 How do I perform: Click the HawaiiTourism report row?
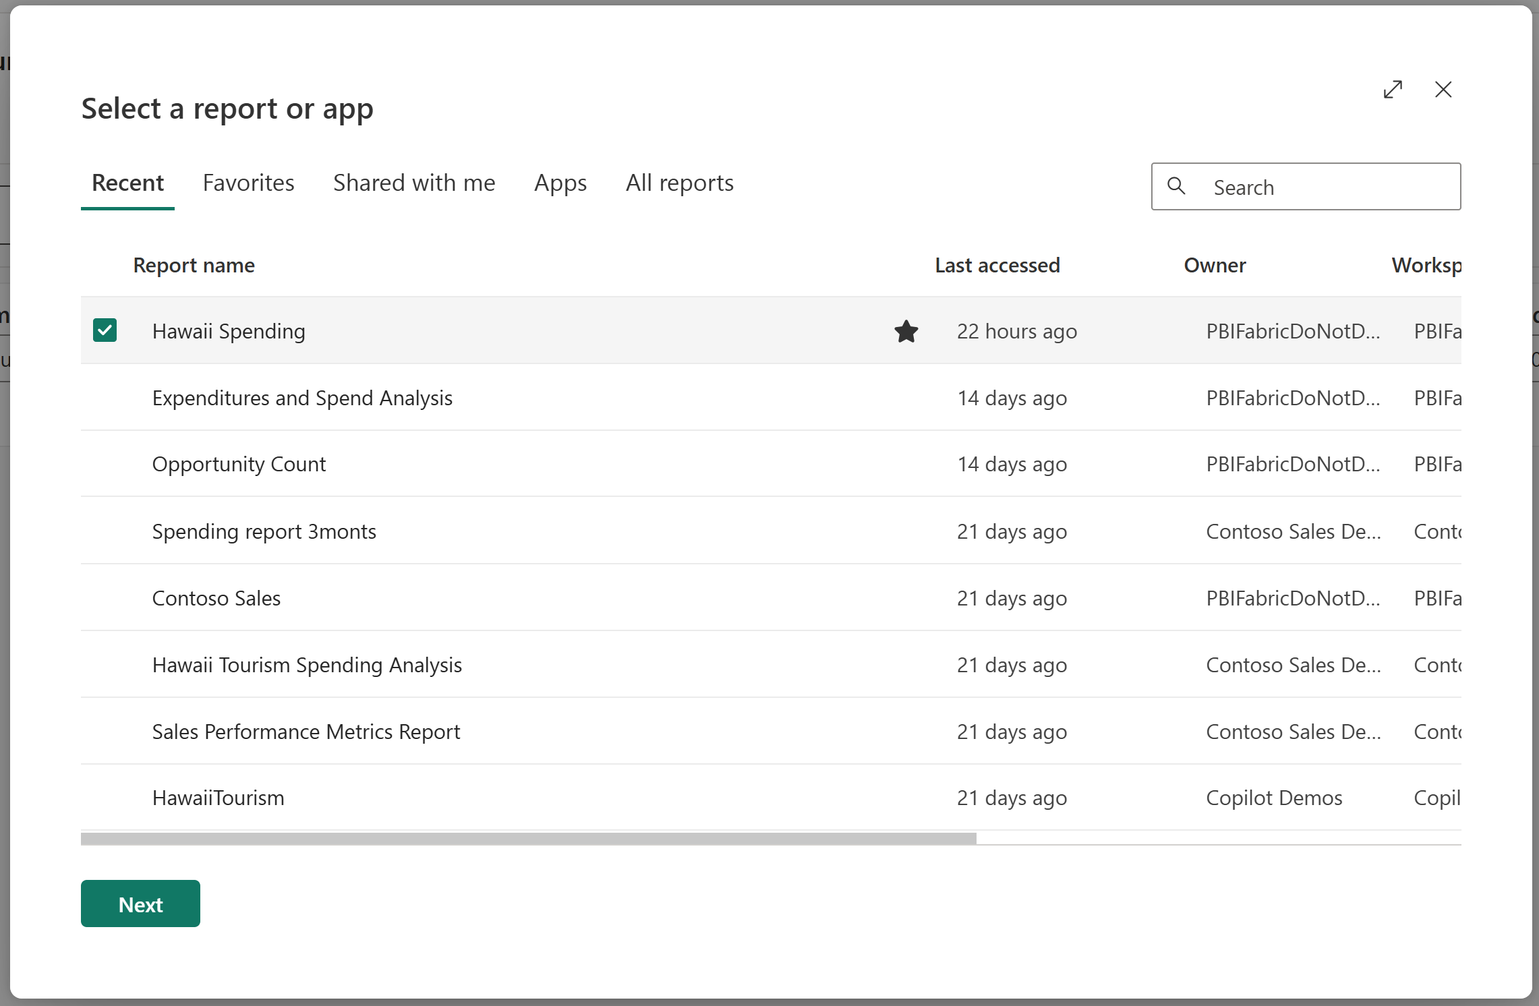tap(219, 797)
